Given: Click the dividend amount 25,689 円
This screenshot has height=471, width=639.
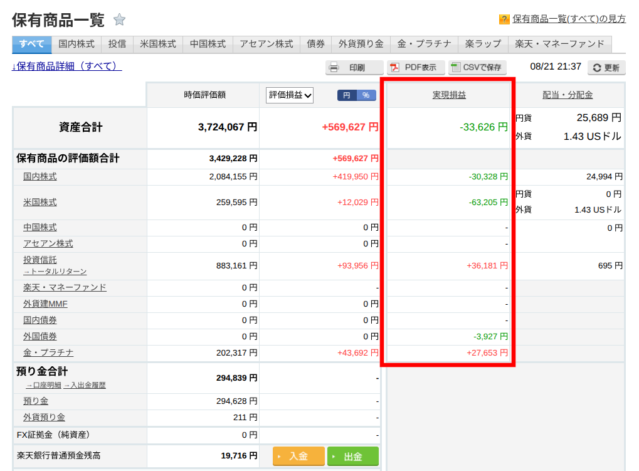Looking at the screenshot, I should point(599,118).
